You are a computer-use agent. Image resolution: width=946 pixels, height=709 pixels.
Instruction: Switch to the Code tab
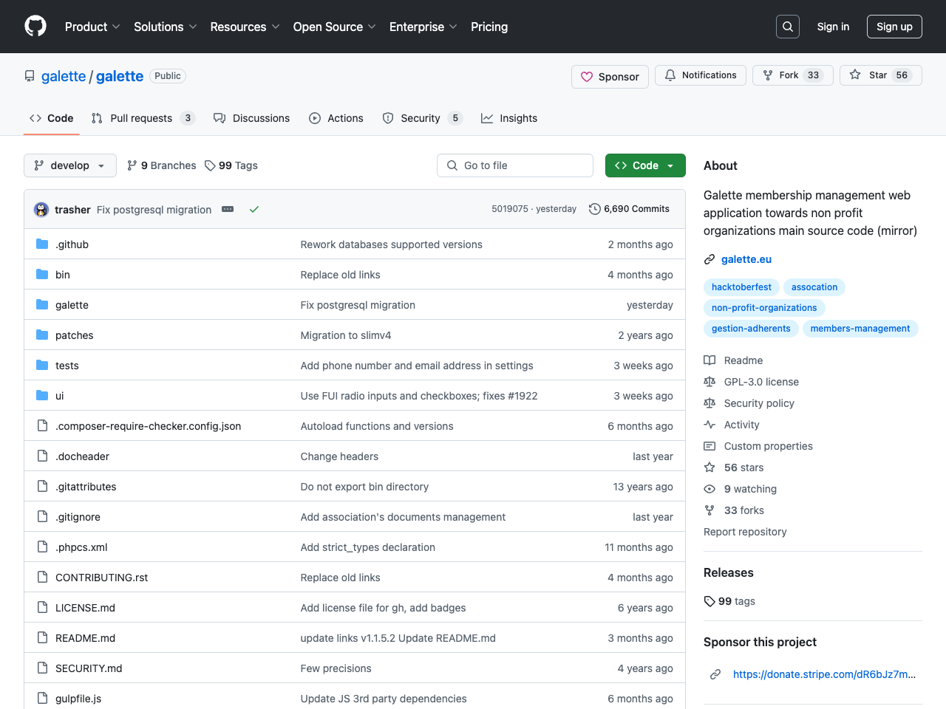pos(52,118)
